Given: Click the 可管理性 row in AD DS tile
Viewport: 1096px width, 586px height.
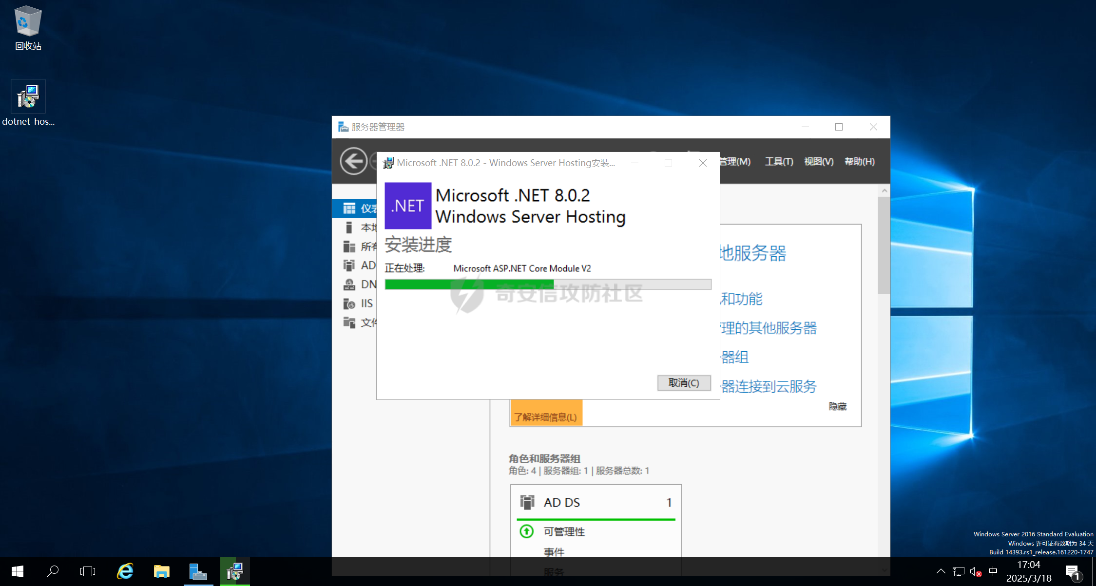Looking at the screenshot, I should tap(564, 531).
